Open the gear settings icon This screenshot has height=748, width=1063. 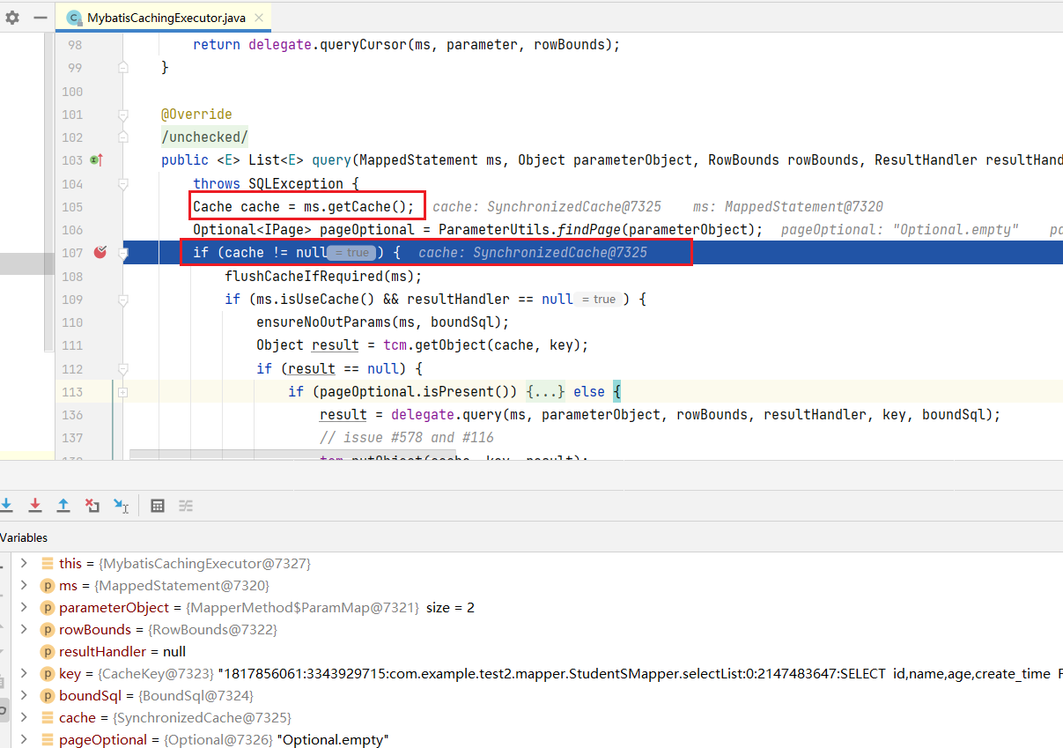[12, 17]
